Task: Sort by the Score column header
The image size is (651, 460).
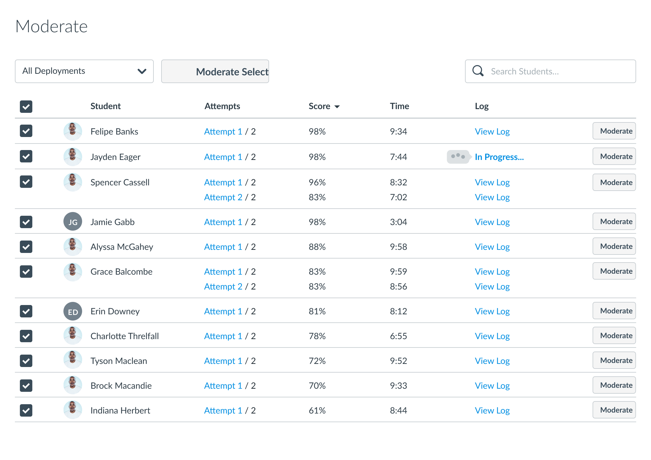Action: pos(319,106)
